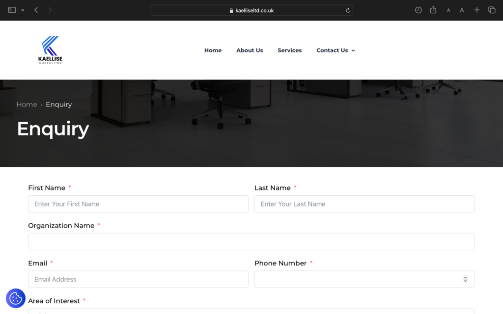The image size is (503, 314).
Task: Reload the kaelliseltd.co.uk page
Action: (x=347, y=10)
